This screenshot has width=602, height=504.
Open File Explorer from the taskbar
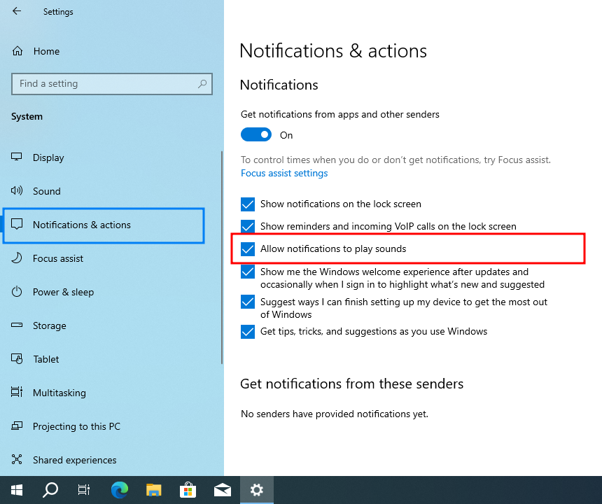tap(153, 490)
